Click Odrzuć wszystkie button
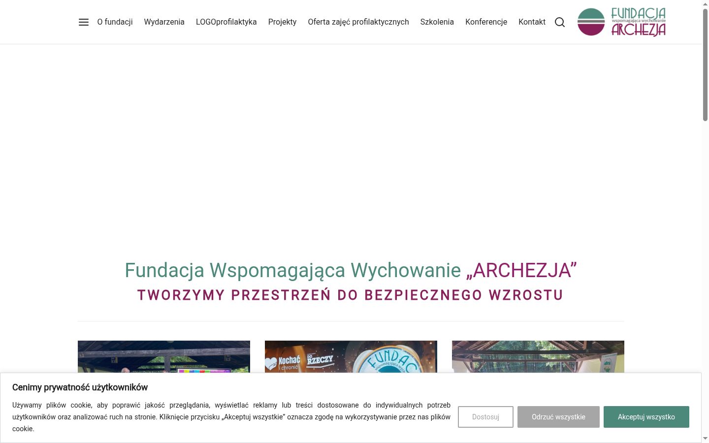 pos(558,417)
